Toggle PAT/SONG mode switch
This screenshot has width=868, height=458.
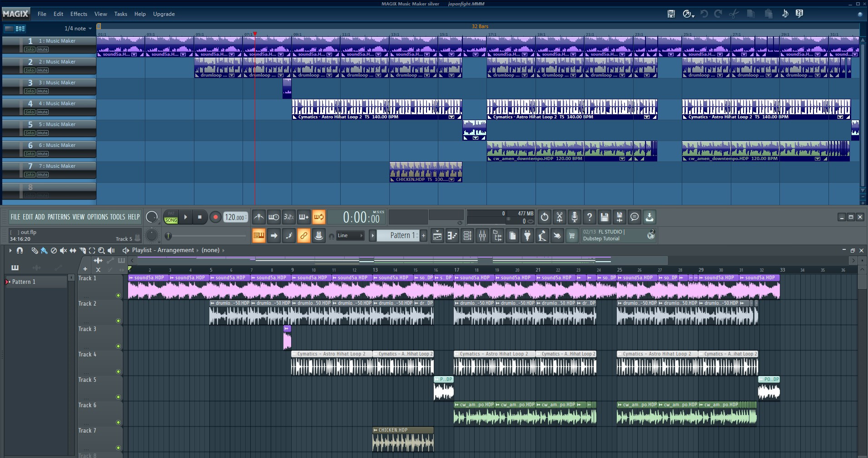click(x=171, y=217)
